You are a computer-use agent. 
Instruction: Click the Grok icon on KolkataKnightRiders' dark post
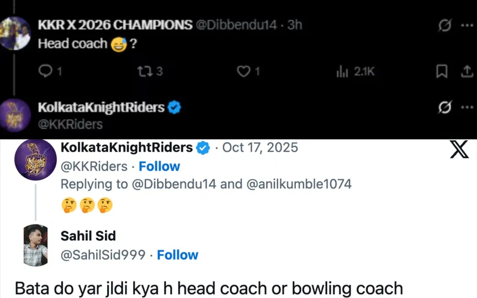coord(444,107)
